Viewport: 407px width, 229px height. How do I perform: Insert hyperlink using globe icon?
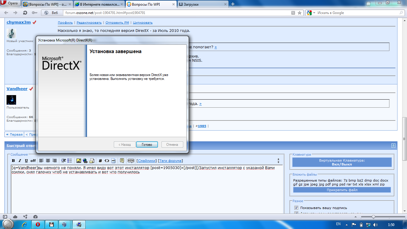85,161
